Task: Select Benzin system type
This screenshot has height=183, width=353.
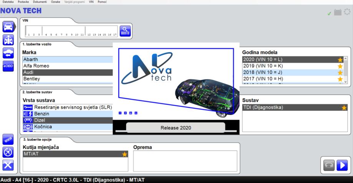Action: [x=68, y=114]
